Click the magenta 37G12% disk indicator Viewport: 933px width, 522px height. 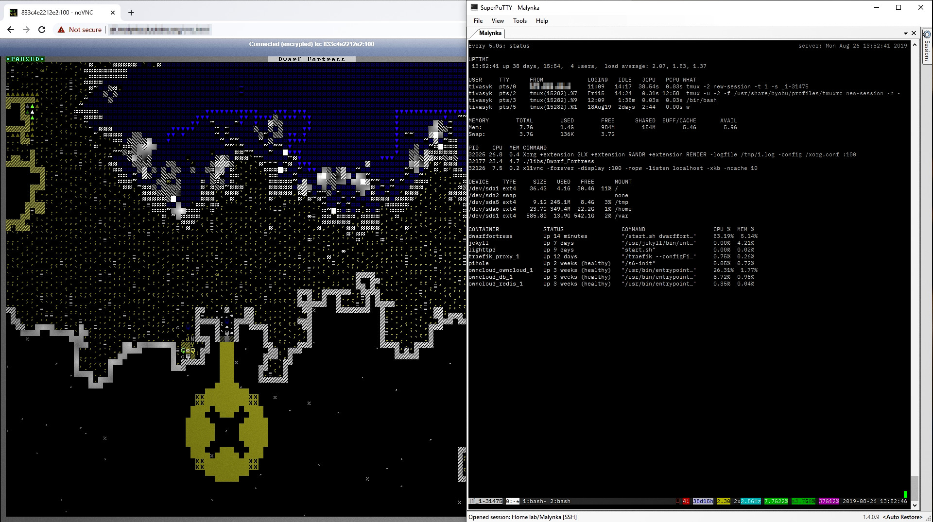(x=829, y=501)
